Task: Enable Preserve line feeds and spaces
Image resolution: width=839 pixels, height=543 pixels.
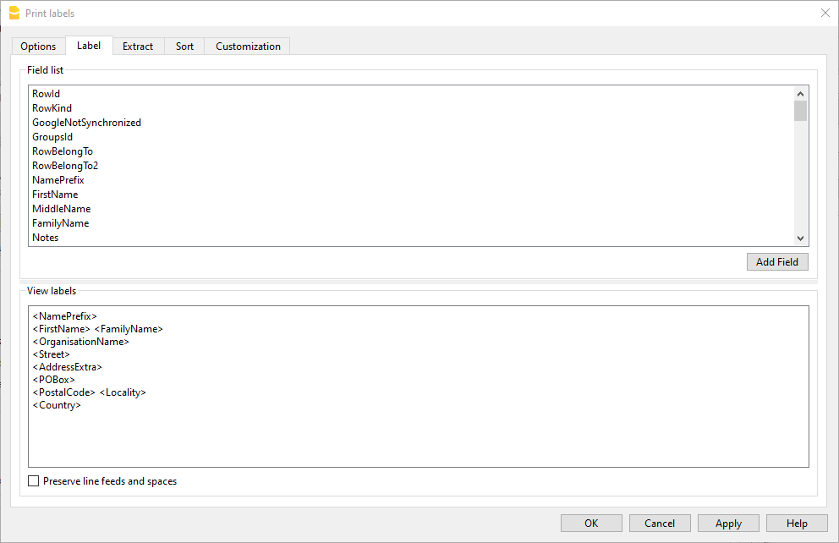Action: (x=34, y=481)
